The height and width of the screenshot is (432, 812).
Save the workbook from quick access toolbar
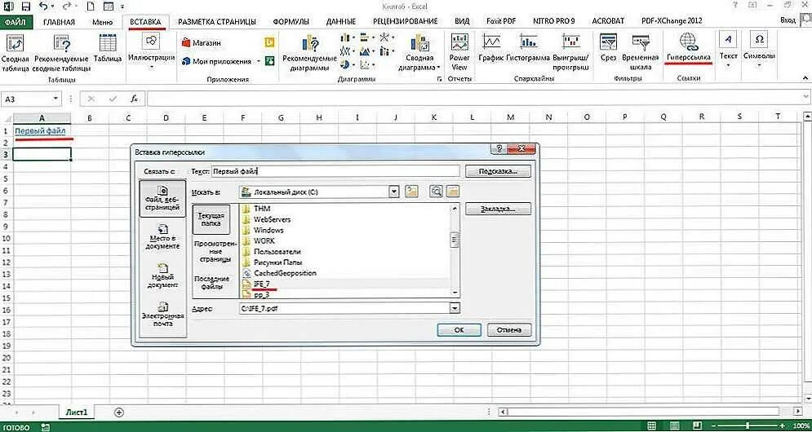click(x=26, y=7)
